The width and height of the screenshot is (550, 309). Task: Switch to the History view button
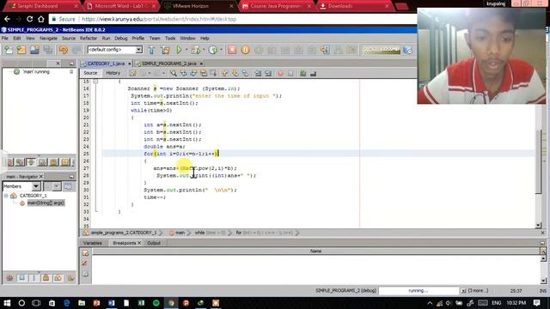pyautogui.click(x=113, y=73)
